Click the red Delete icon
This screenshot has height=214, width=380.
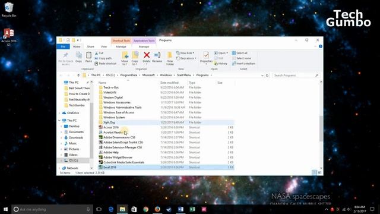147,55
